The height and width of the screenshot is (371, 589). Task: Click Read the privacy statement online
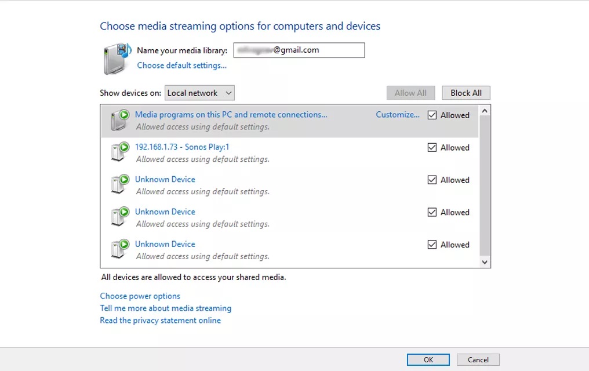click(161, 321)
